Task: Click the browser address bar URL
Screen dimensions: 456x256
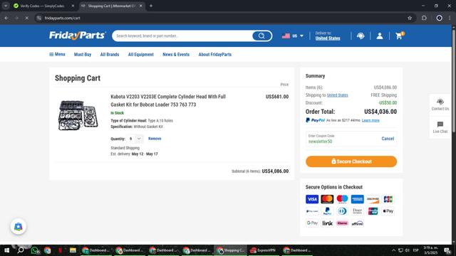Action: coord(62,18)
